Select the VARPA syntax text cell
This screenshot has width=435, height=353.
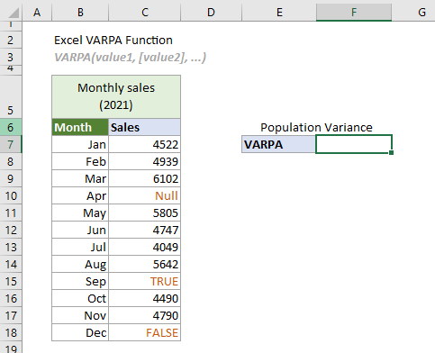(130, 58)
